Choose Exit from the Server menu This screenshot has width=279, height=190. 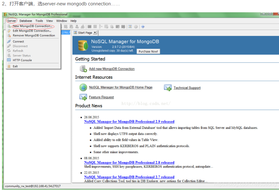pos(15,66)
